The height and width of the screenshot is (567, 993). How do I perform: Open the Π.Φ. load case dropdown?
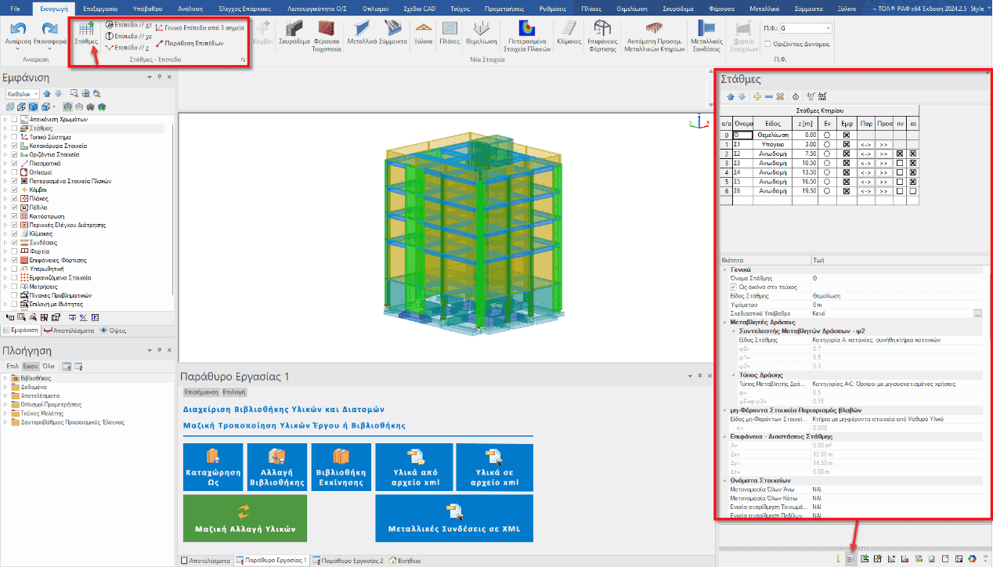coord(827,28)
